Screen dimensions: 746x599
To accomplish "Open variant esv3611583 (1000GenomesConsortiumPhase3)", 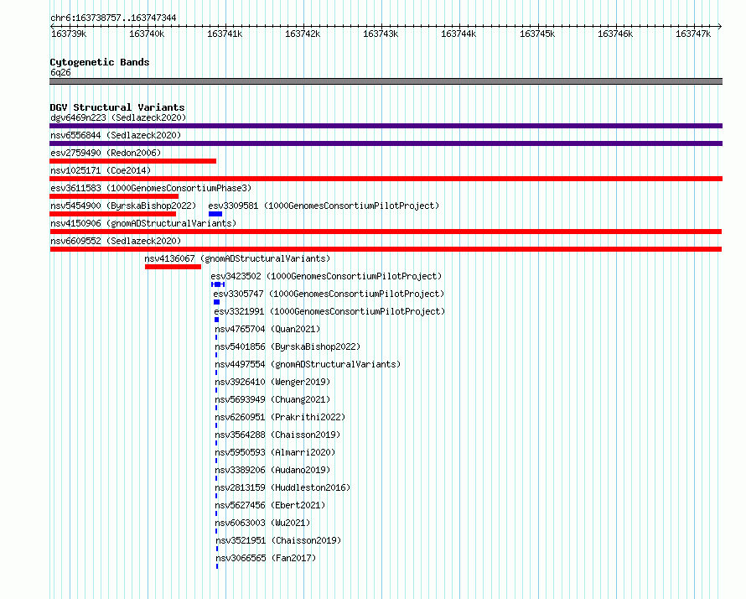I will (151, 188).
